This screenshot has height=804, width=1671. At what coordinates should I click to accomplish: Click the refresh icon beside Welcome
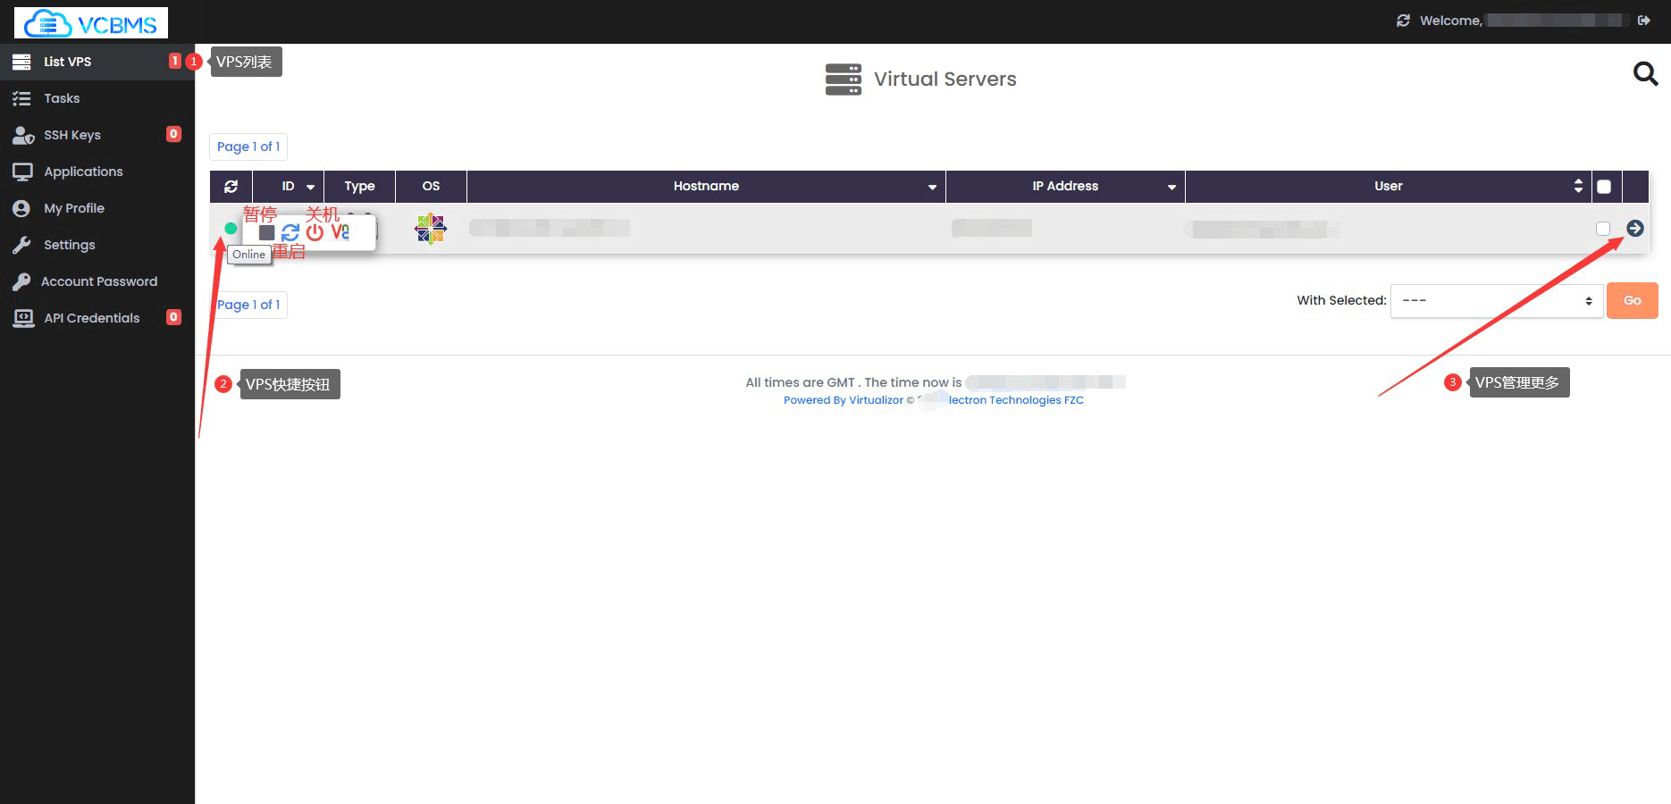click(x=1403, y=21)
